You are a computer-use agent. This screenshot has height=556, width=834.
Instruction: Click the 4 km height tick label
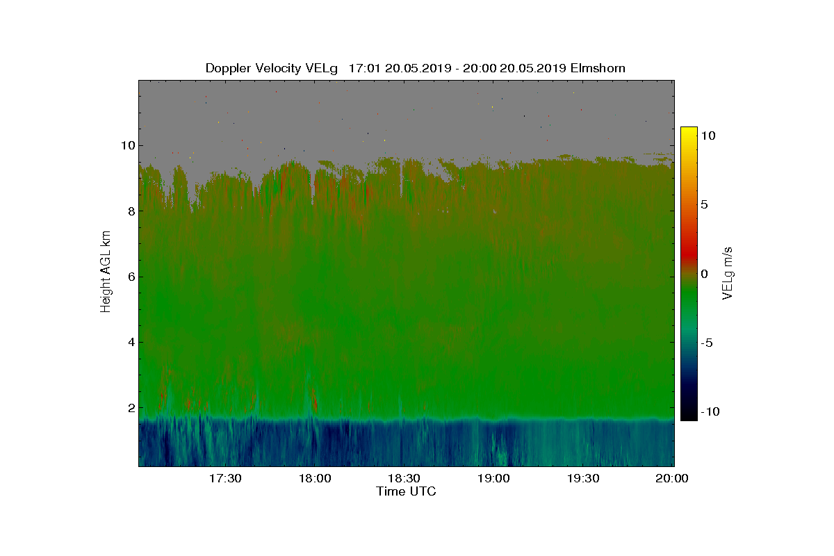pyautogui.click(x=130, y=342)
